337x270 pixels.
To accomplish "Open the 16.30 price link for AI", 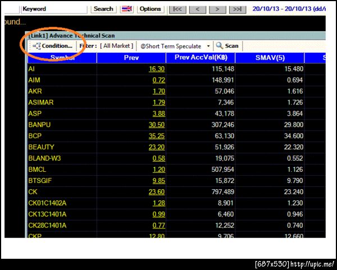I will coord(157,69).
